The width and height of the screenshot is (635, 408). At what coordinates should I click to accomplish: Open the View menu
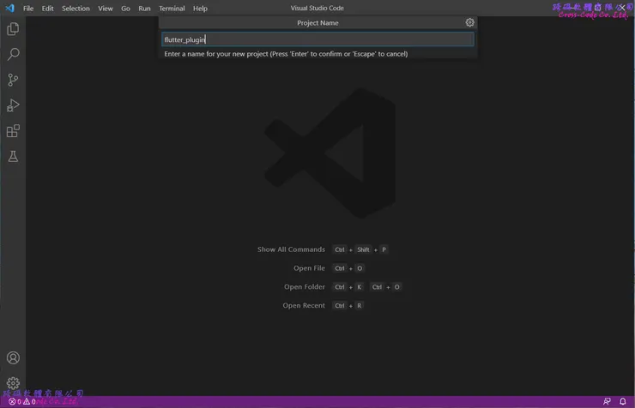click(x=106, y=9)
